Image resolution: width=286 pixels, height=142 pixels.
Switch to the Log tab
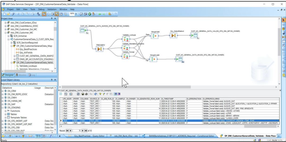(32, 75)
